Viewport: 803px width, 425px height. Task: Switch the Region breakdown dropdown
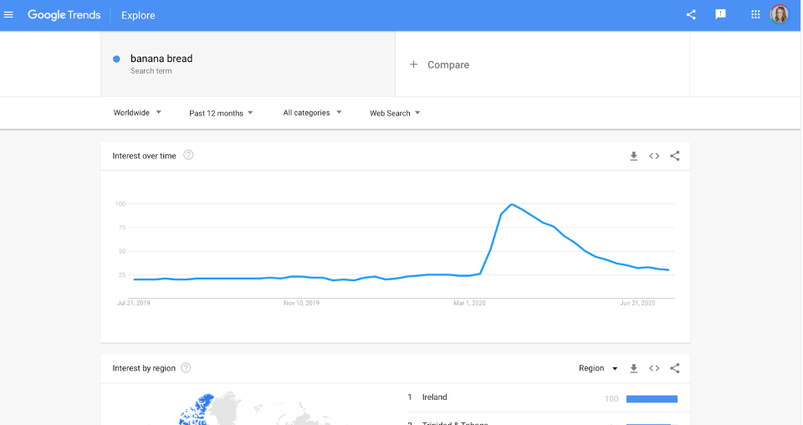(x=597, y=368)
